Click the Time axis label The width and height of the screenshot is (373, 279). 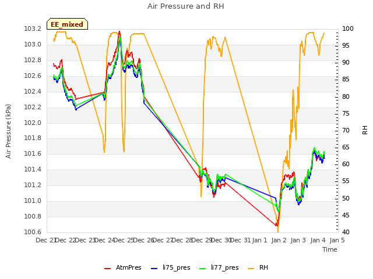click(x=330, y=249)
